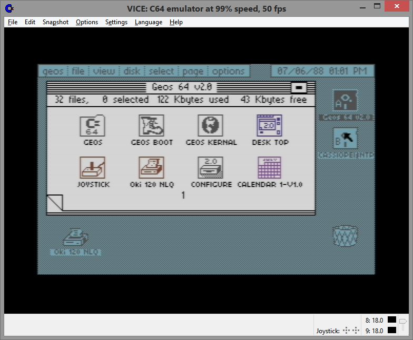This screenshot has width=413, height=340.
Task: Click the '0 selected' text
Action: pyautogui.click(x=125, y=99)
